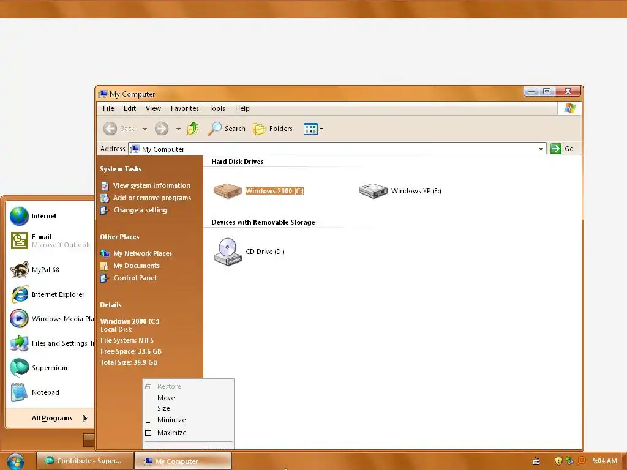Click View system information link
The width and height of the screenshot is (627, 470).
pyautogui.click(x=152, y=185)
